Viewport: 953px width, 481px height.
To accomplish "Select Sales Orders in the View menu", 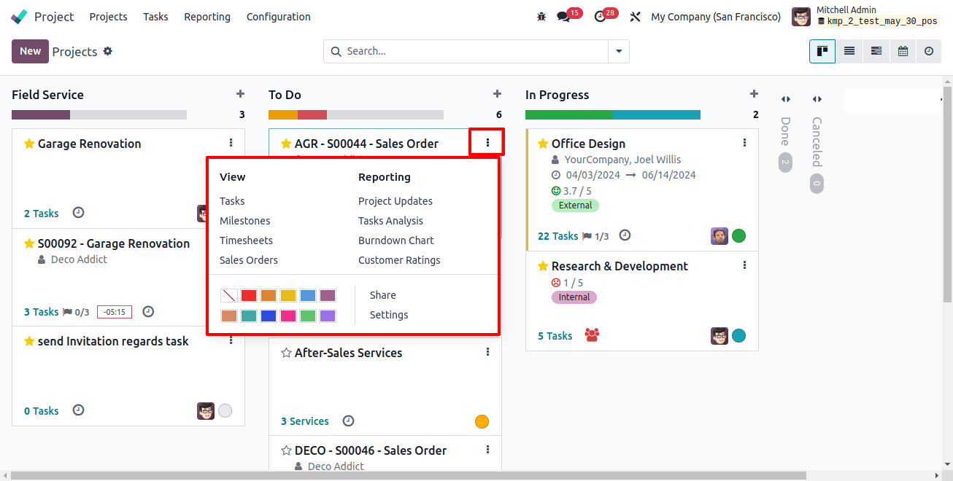I will [249, 259].
